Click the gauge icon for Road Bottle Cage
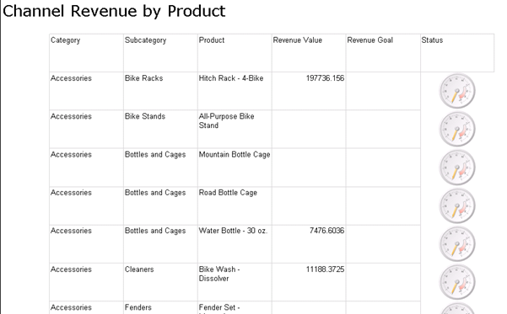This screenshot has height=314, width=507. [x=457, y=205]
